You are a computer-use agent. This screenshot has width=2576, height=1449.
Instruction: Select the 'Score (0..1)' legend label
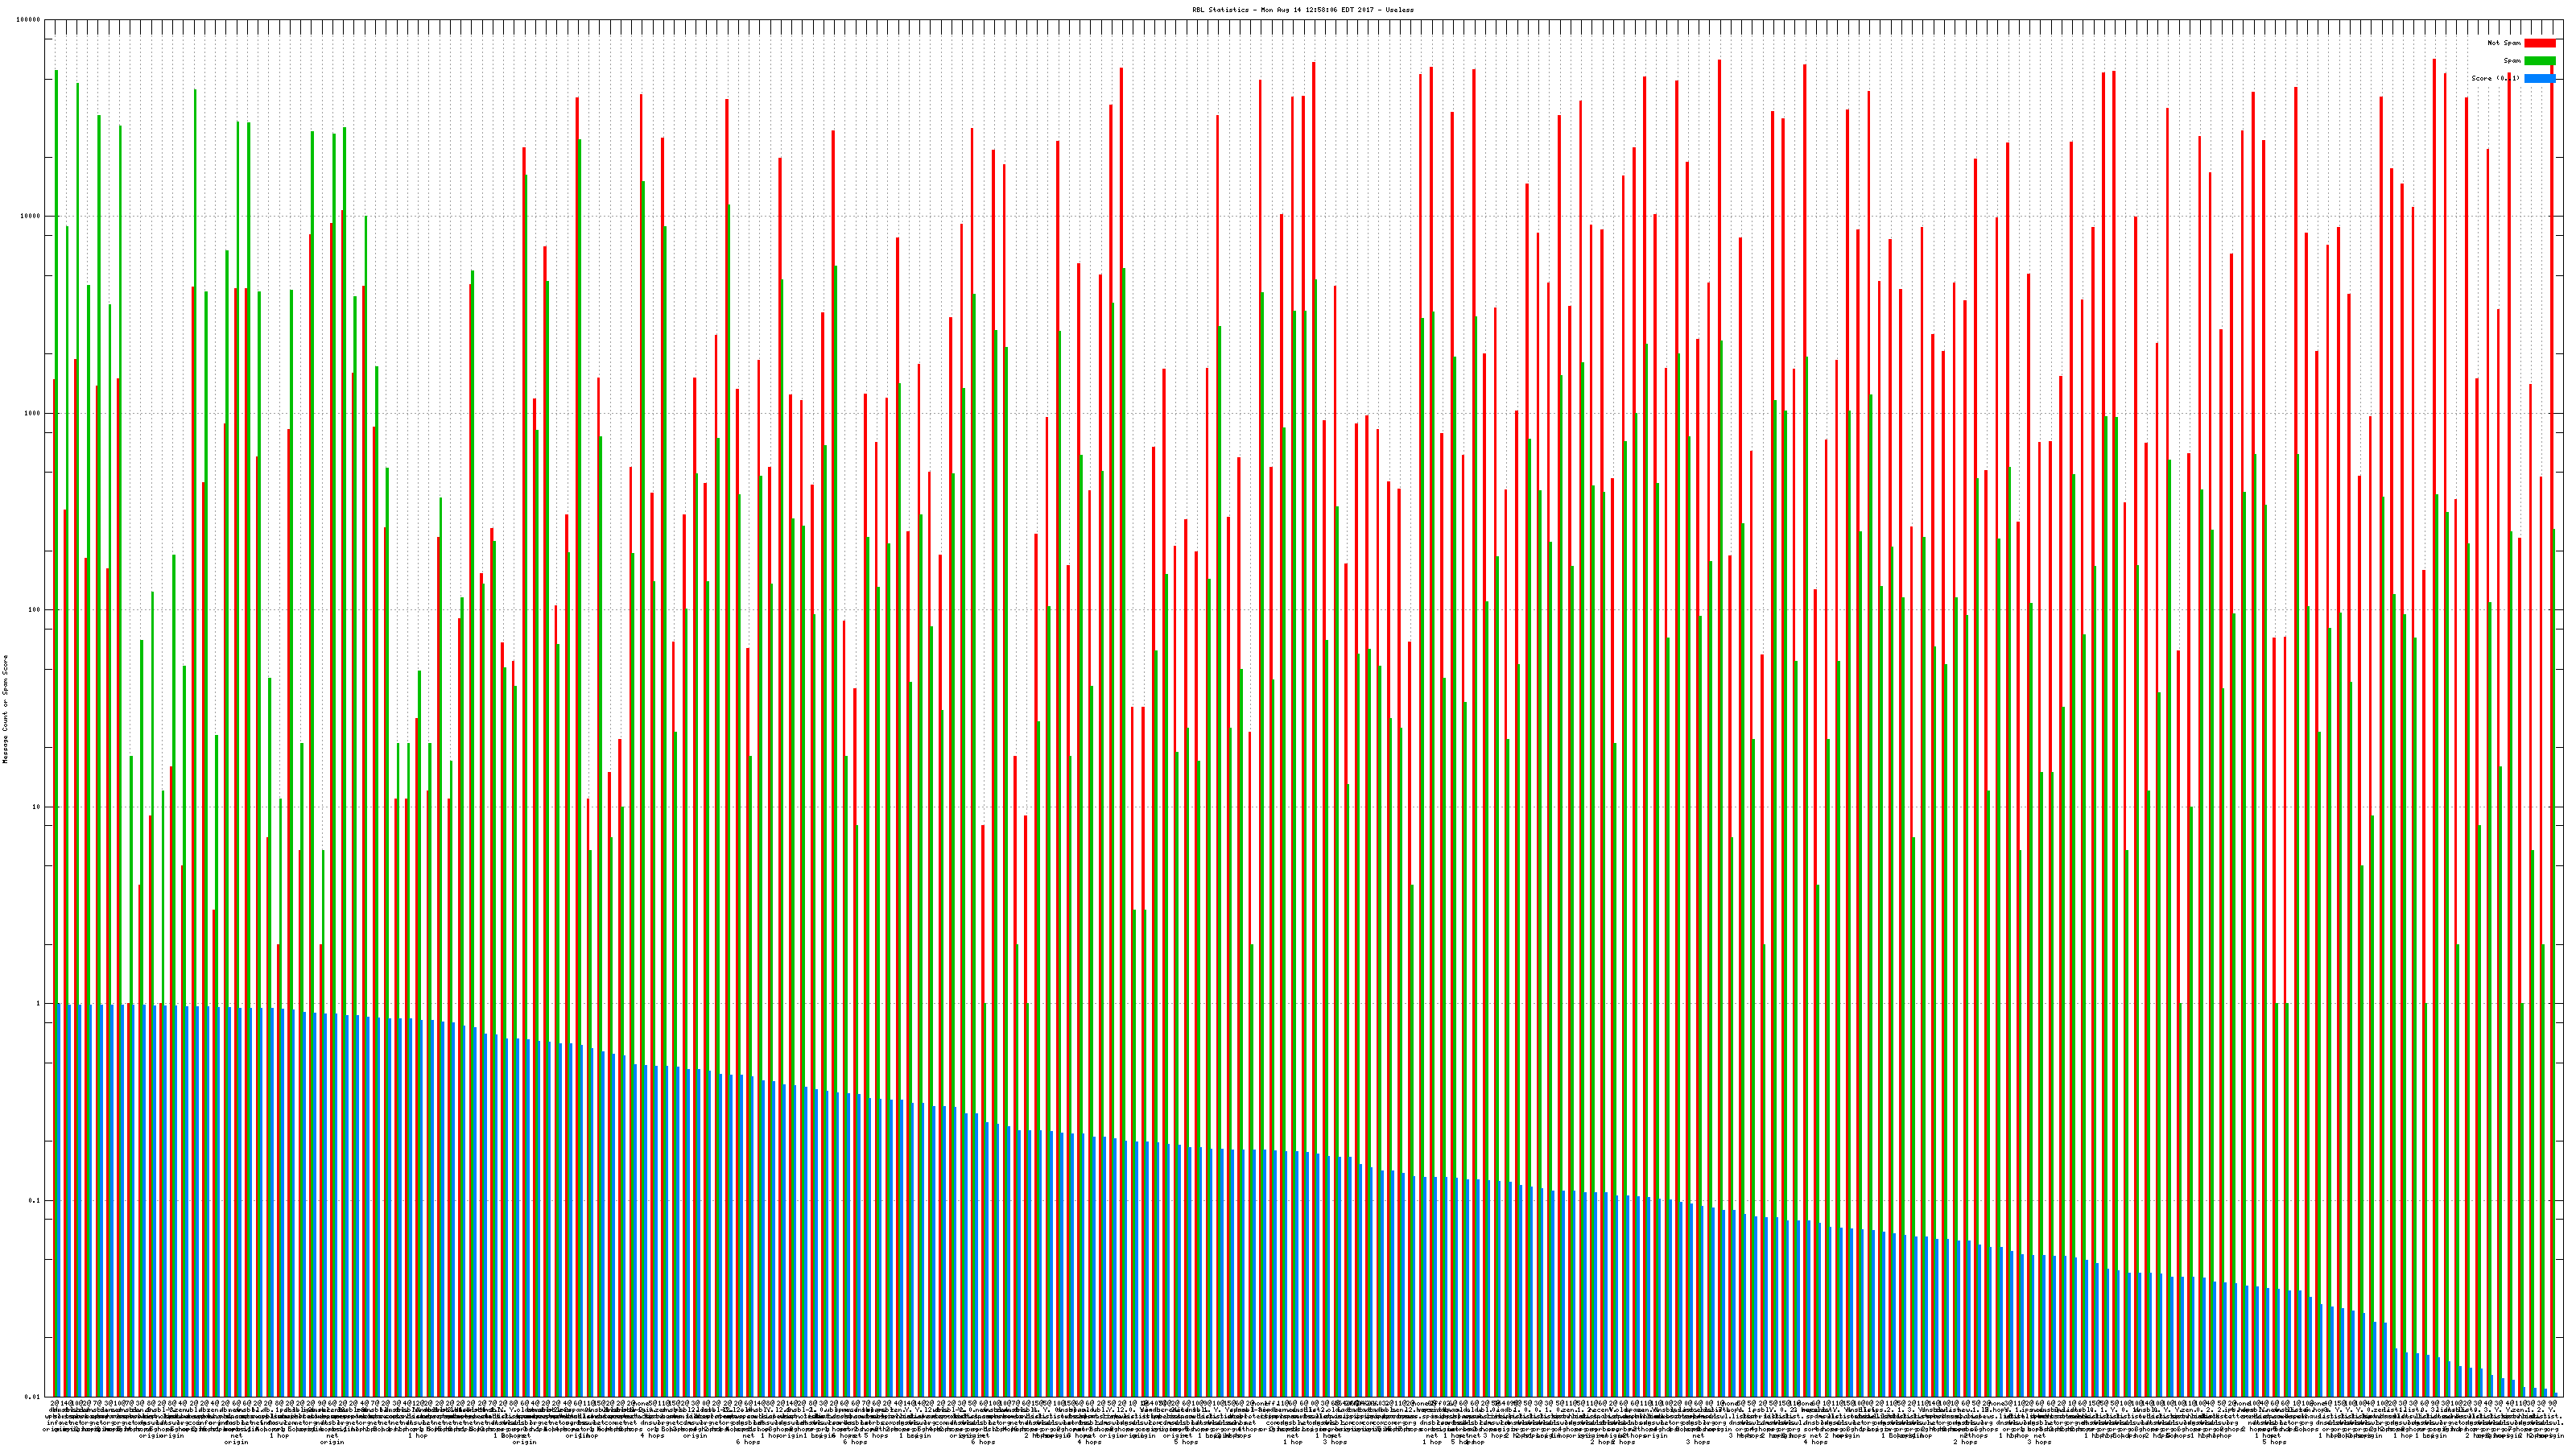(x=2495, y=78)
